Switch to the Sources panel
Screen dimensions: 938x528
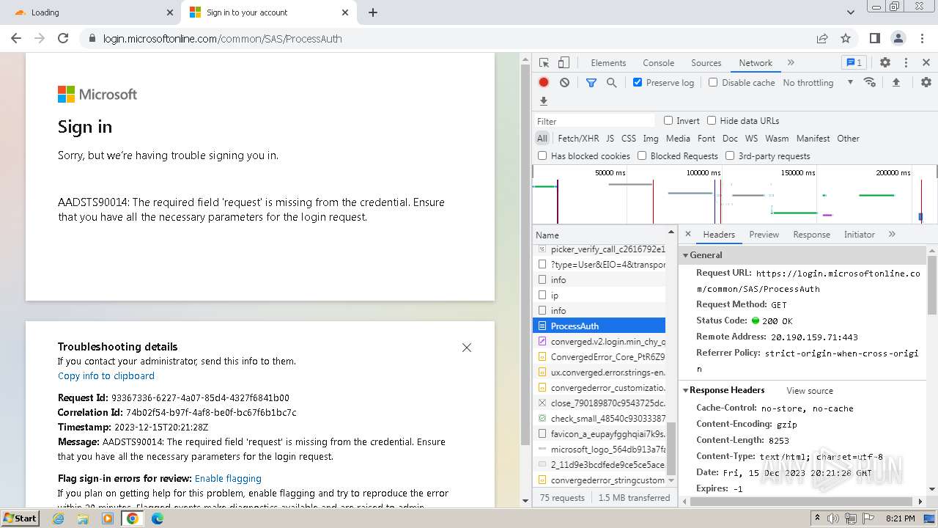pyautogui.click(x=706, y=63)
